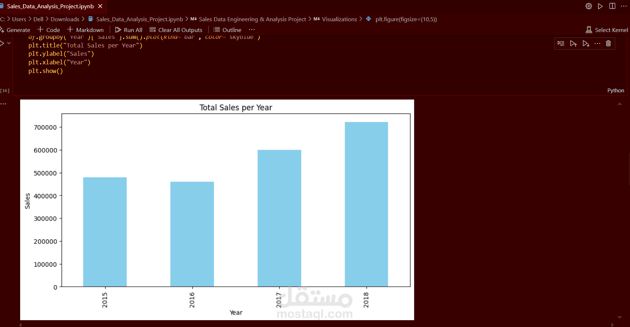
Task: Add a new Markdown cell
Action: [x=85, y=30]
